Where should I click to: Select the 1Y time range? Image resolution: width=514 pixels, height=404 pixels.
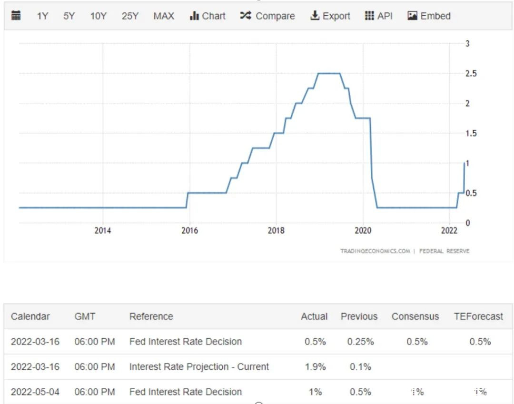pyautogui.click(x=42, y=16)
